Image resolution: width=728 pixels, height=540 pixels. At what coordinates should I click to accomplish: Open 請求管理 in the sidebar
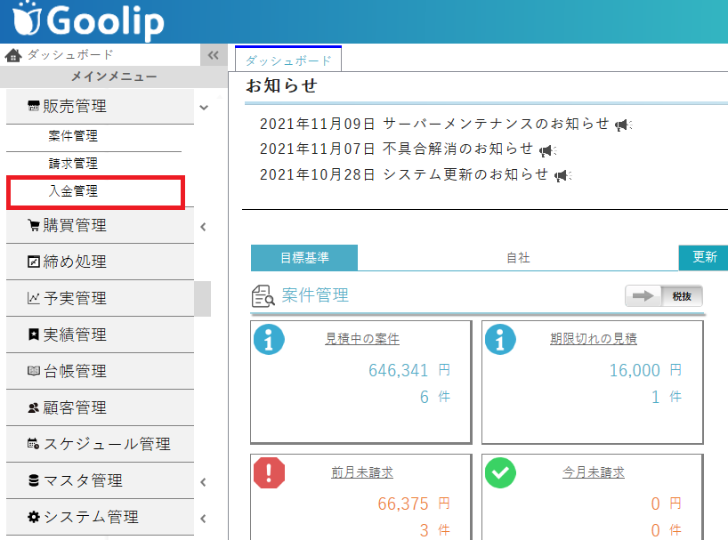click(93, 164)
